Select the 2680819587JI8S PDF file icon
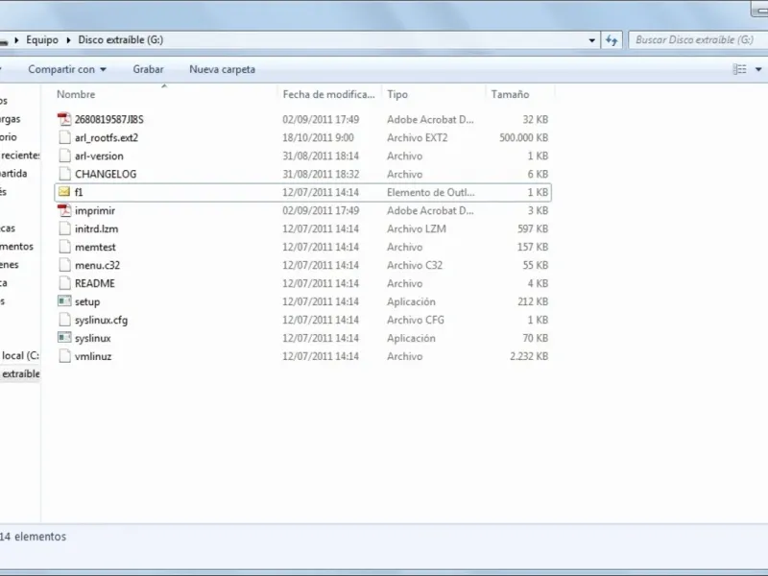 (64, 119)
